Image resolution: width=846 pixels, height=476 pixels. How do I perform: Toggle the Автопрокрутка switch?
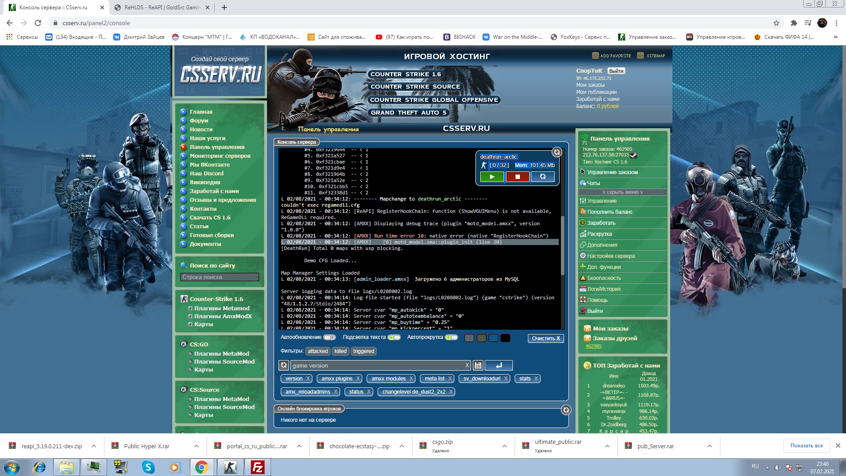(451, 338)
